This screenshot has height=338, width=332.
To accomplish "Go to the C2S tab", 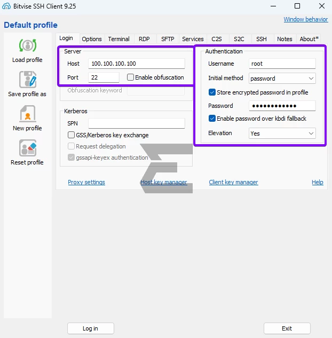I will pyautogui.click(x=217, y=39).
